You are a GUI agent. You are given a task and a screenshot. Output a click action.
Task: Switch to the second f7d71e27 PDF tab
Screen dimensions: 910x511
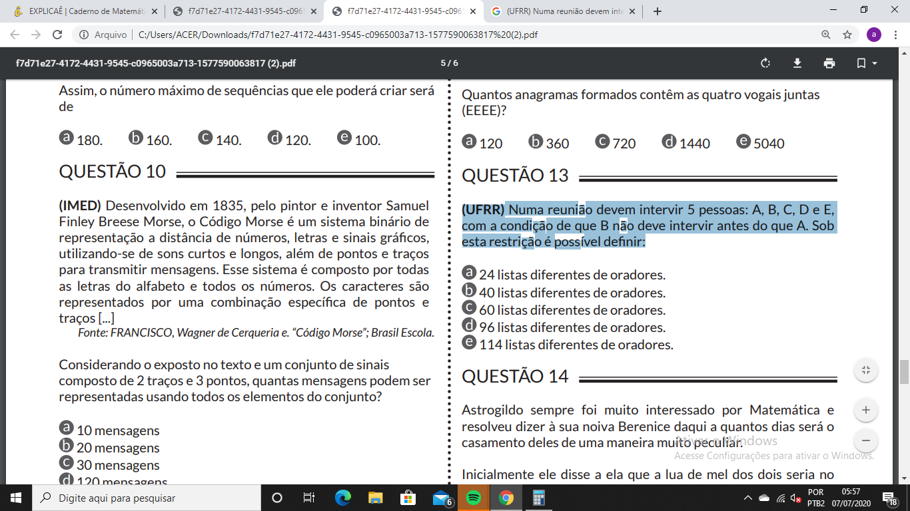coord(243,11)
